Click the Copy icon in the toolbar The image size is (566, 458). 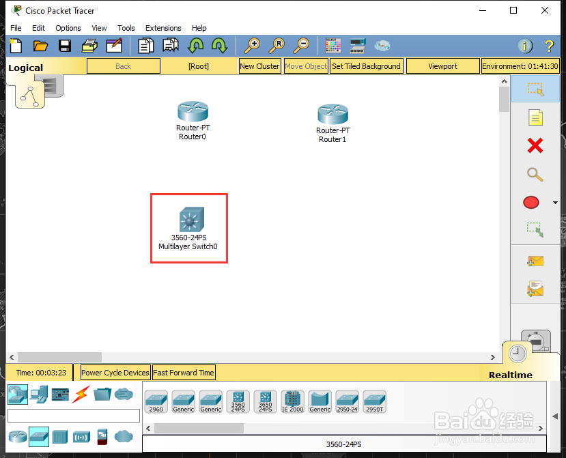pos(146,46)
